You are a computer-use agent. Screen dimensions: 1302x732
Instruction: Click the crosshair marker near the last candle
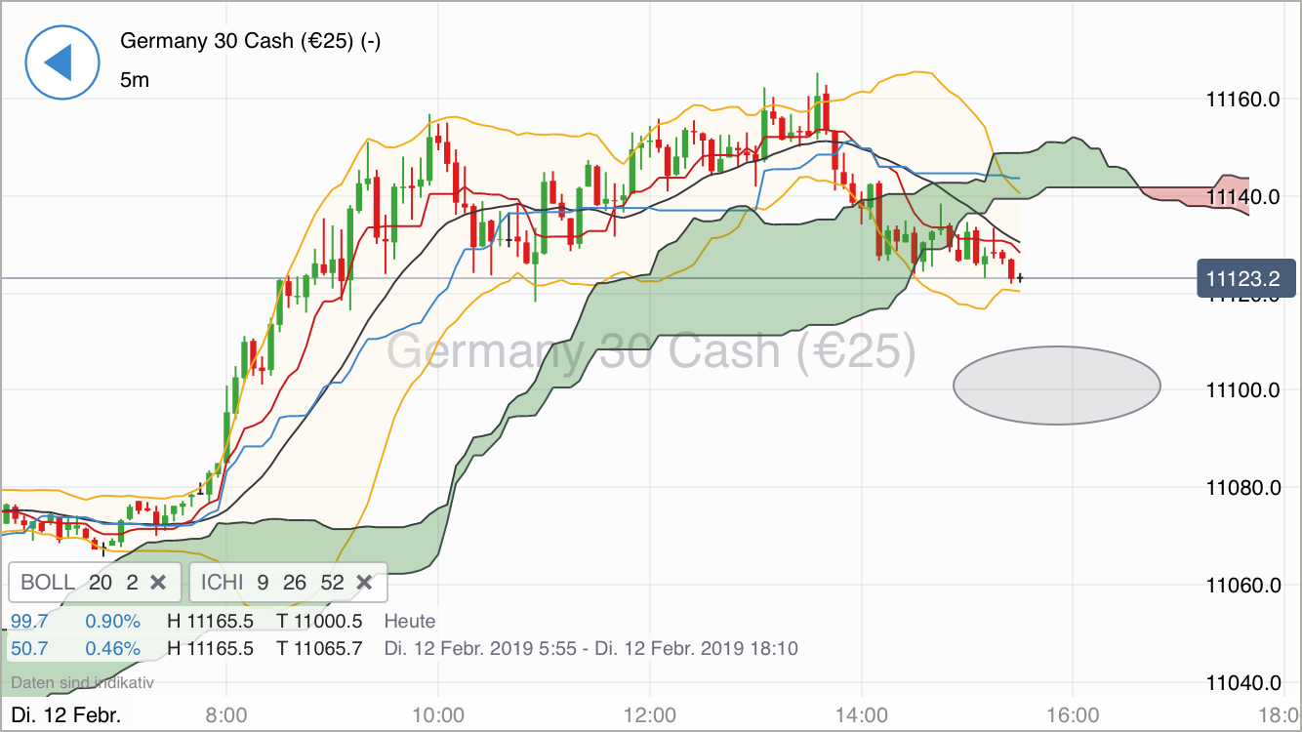point(1021,278)
